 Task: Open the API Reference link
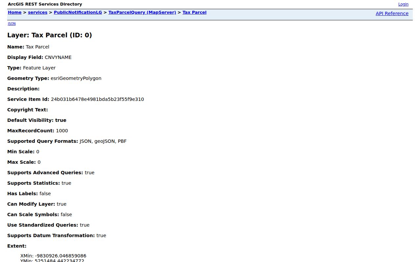coord(392,13)
